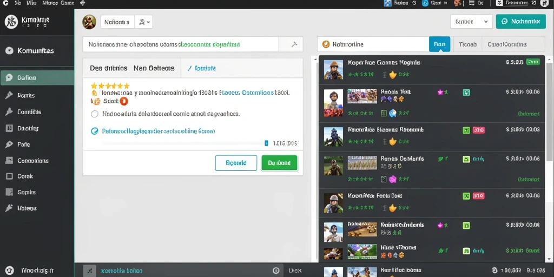This screenshot has height=277, width=554.
Task: Open the avatar thumbnail in Rochrihiee Steenes row
Action: click(333, 137)
